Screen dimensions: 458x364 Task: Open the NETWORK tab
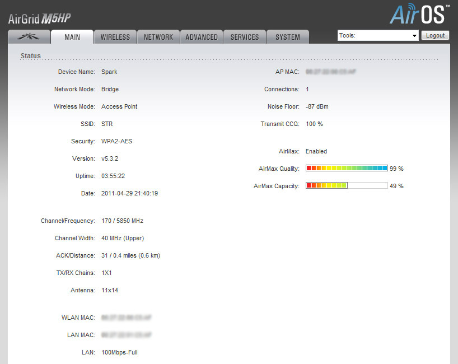pos(158,37)
